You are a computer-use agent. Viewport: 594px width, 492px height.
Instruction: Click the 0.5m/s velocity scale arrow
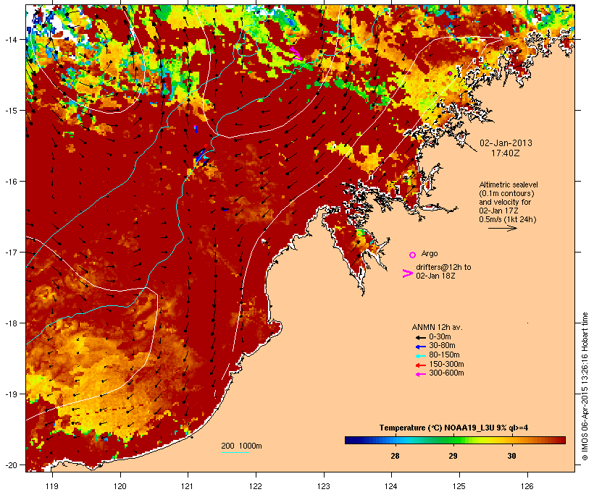(x=502, y=228)
